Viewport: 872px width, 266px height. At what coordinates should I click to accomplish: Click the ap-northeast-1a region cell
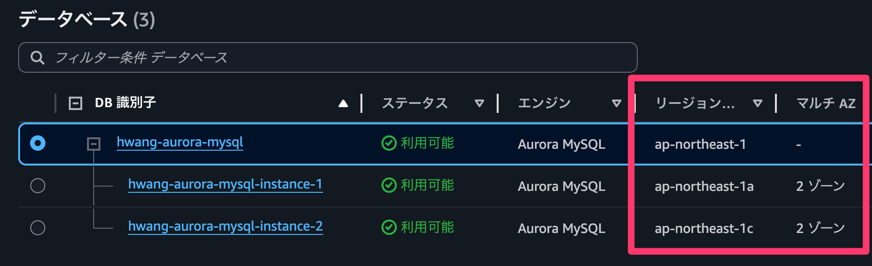tap(704, 186)
